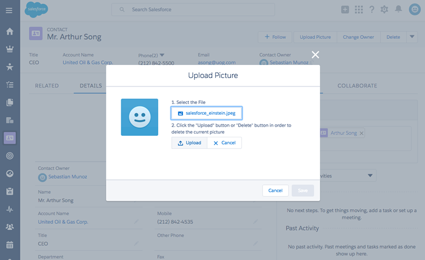Open the Groups people sidebar icon
The height and width of the screenshot is (260, 425).
click(x=10, y=227)
